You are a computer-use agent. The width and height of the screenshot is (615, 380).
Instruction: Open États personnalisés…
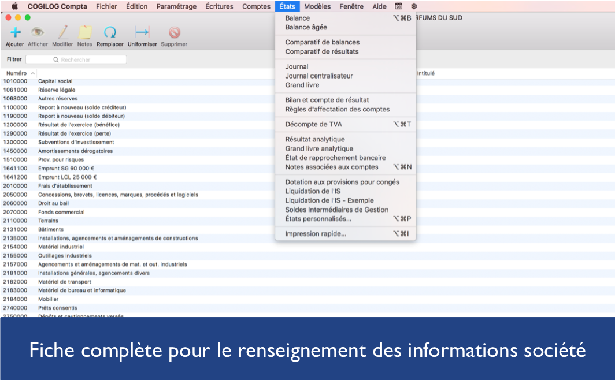point(346,219)
